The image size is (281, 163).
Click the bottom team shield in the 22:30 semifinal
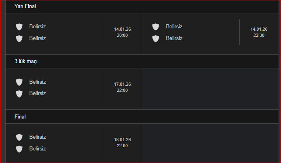point(156,38)
